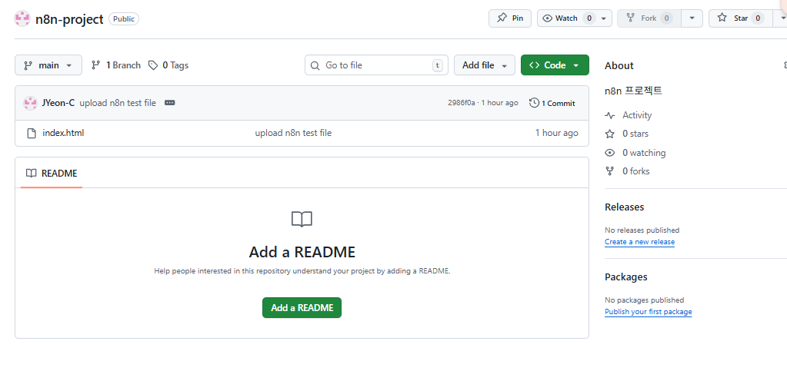Click Publish your first package link
The height and width of the screenshot is (371, 787).
tap(648, 312)
